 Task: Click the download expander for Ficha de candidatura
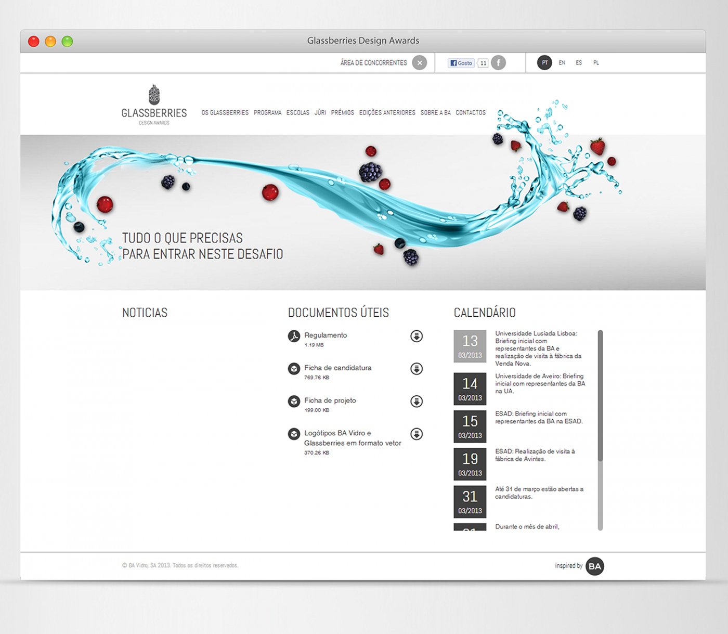click(x=417, y=369)
